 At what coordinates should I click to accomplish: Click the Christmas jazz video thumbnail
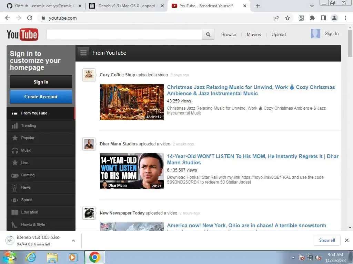(x=132, y=102)
